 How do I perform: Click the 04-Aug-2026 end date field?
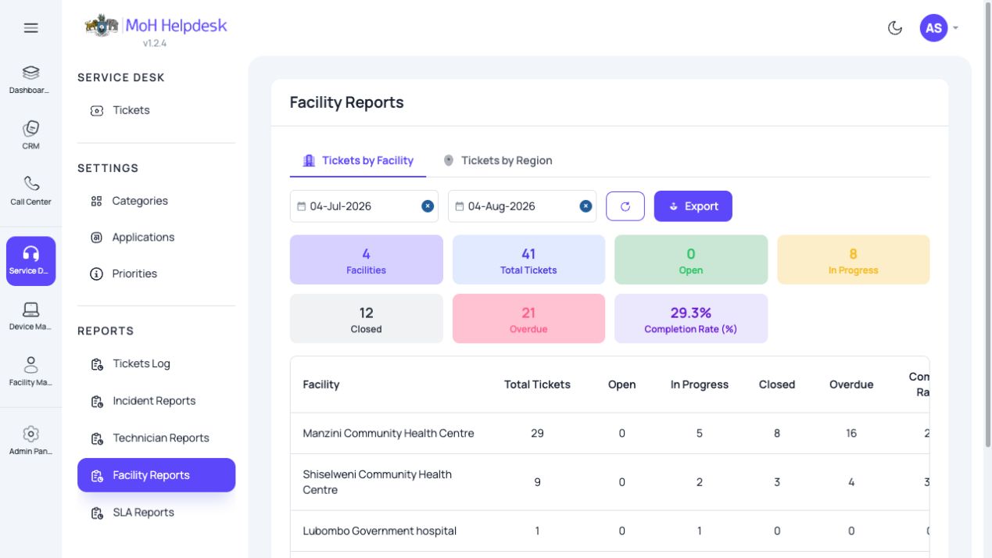point(522,206)
